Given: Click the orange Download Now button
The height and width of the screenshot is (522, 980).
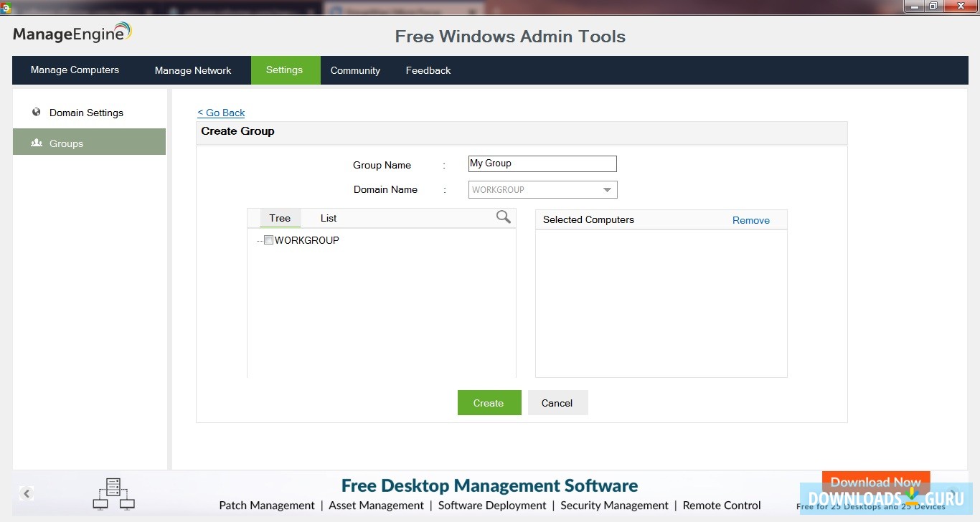Looking at the screenshot, I should click(876, 483).
